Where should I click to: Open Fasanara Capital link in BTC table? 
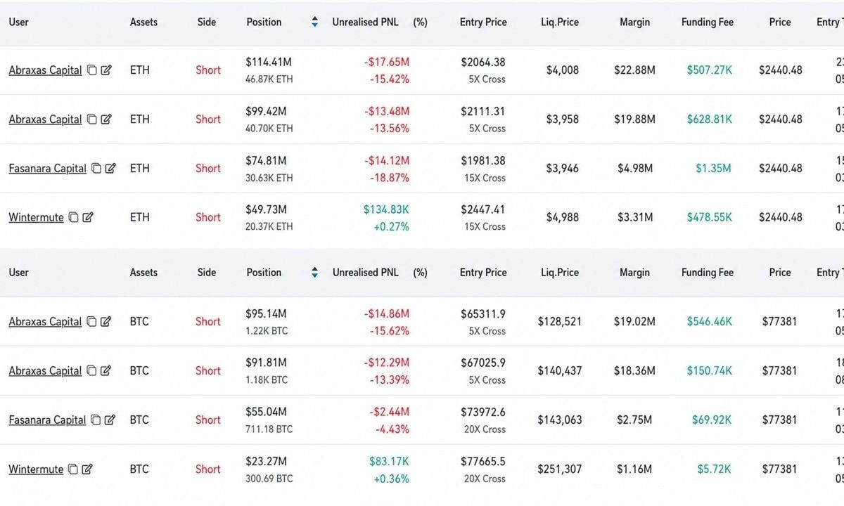pos(47,420)
